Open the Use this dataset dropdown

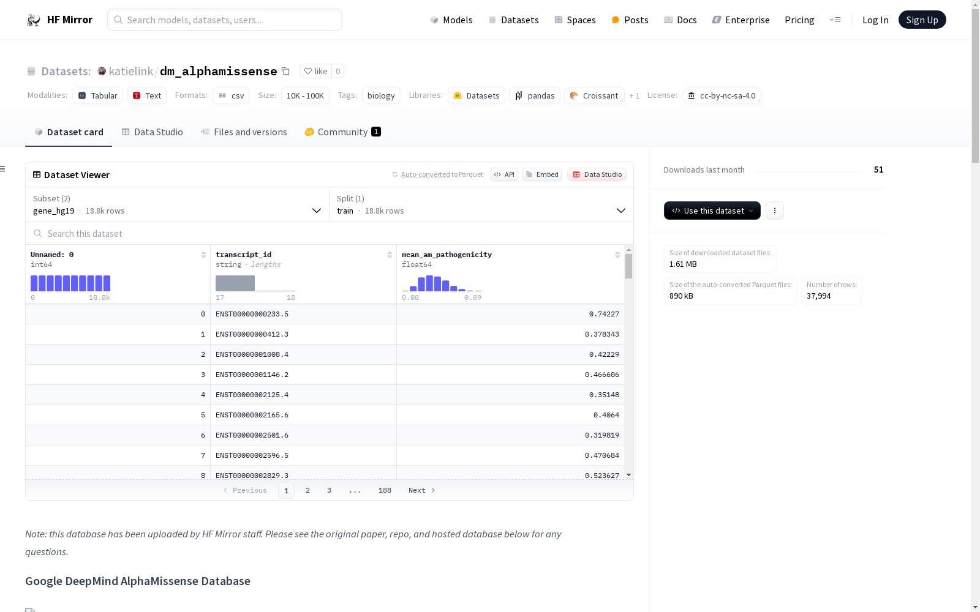[712, 211]
